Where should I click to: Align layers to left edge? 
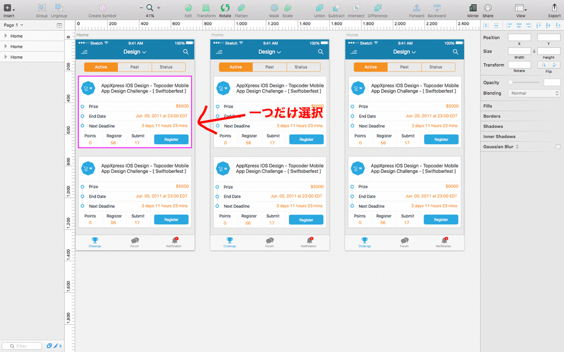pyautogui.click(x=509, y=25)
